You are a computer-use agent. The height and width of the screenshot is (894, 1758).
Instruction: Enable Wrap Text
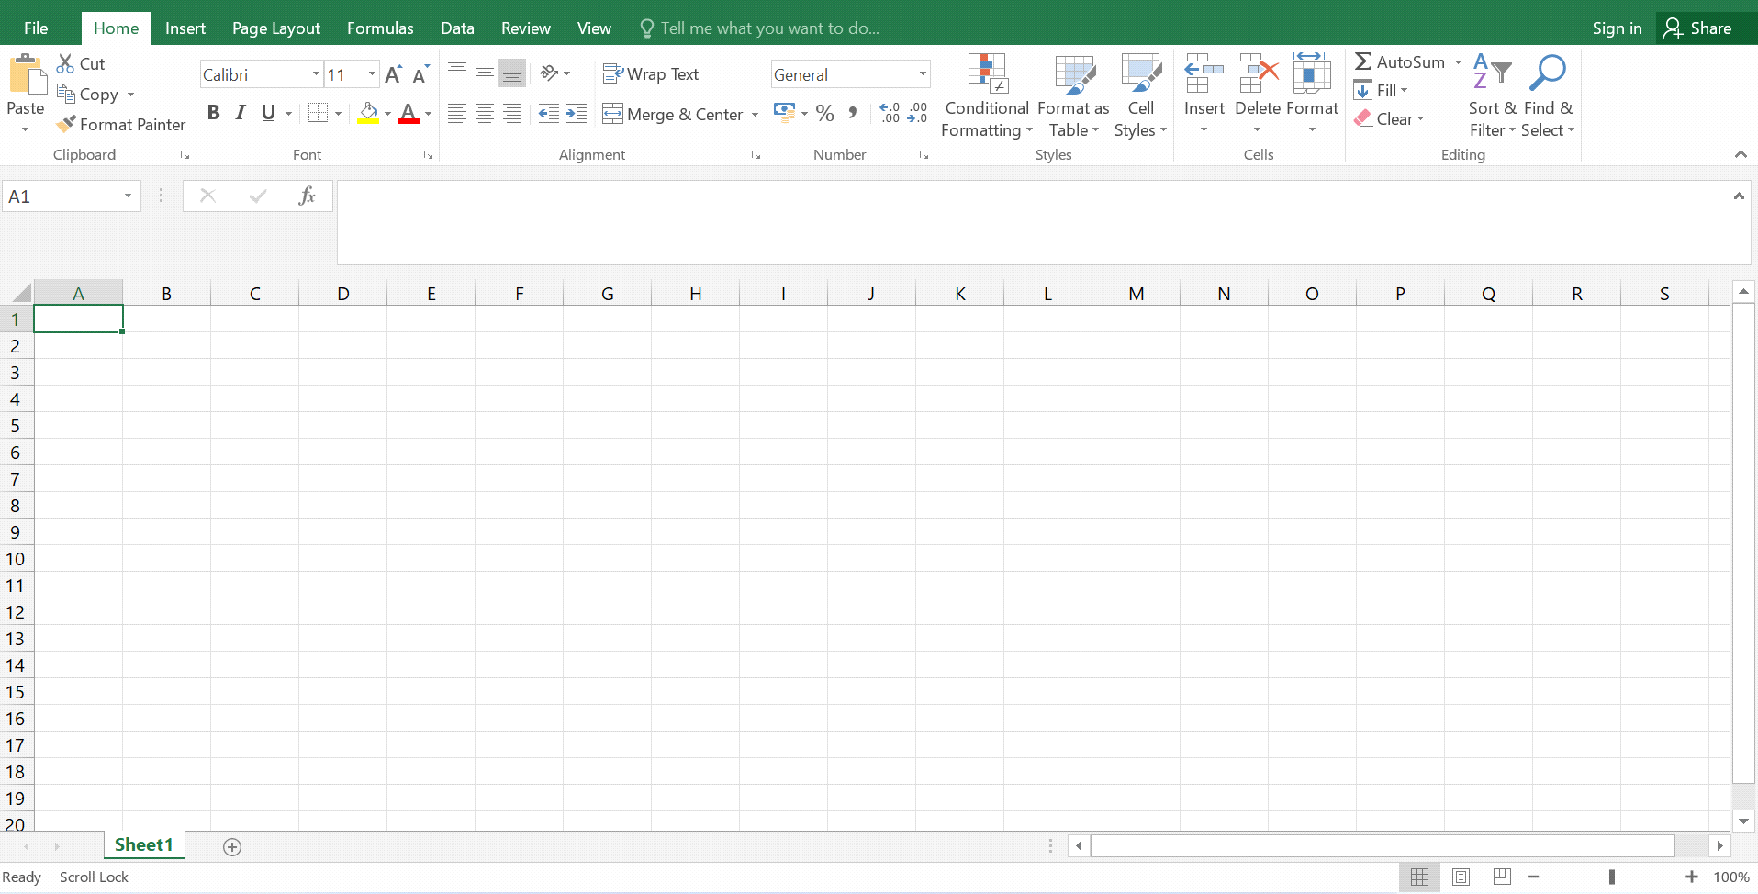coord(651,73)
